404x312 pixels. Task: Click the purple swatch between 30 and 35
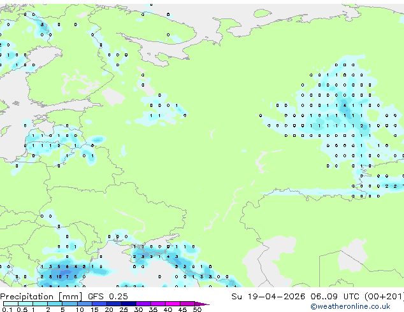coord(143,304)
